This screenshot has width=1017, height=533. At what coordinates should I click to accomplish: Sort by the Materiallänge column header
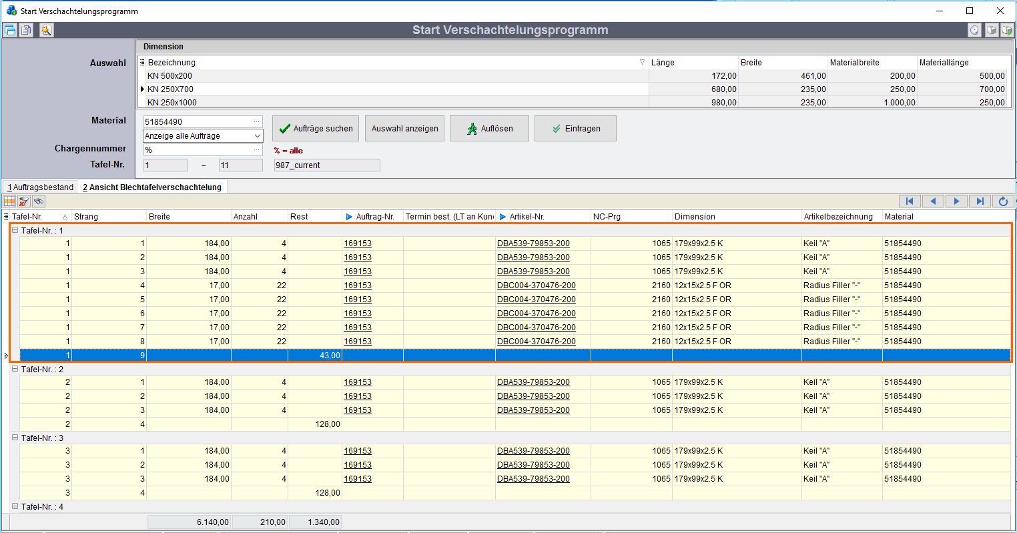[962, 62]
